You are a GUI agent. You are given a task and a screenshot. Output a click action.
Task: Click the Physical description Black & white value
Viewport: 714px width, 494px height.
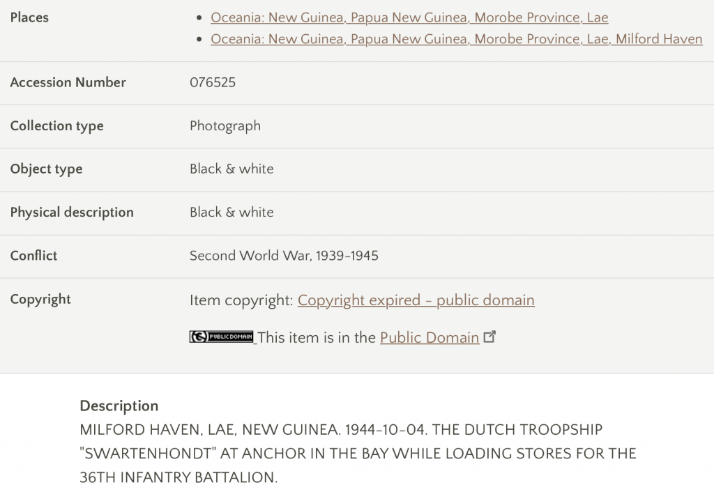point(231,213)
